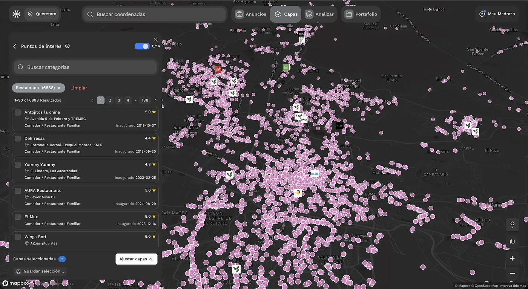Click the Queretaro location pin icon
The width and height of the screenshot is (528, 289).
[x=30, y=14]
